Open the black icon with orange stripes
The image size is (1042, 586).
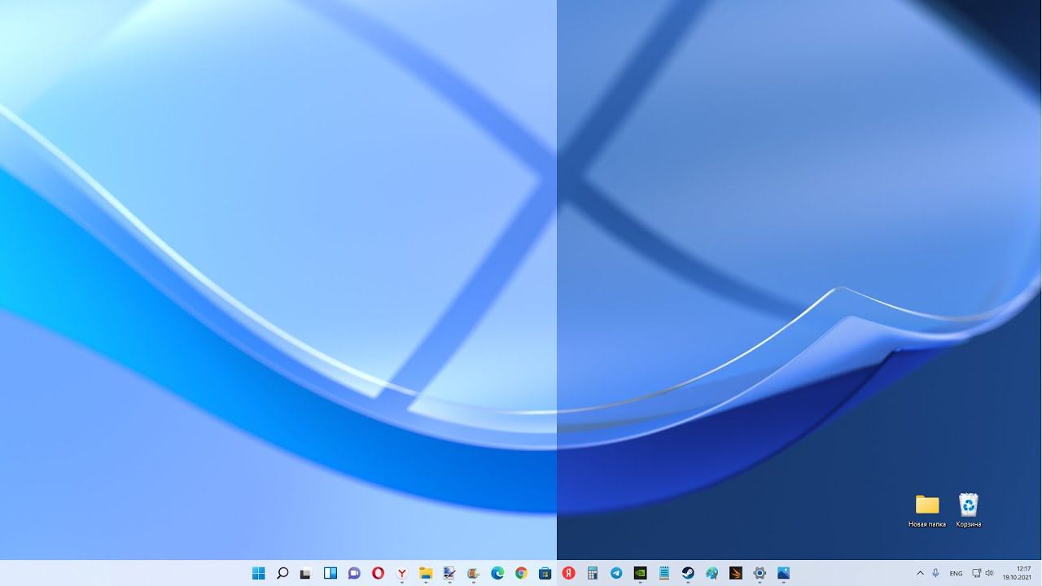click(x=736, y=573)
